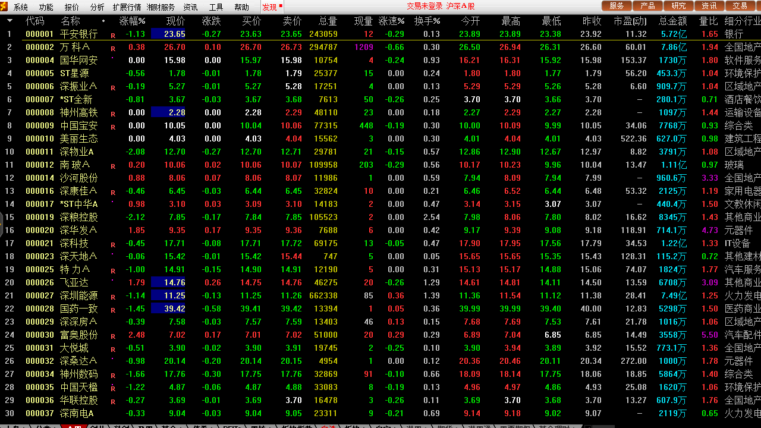Click the R margin marker beside 平安银行
Image resolution: width=761 pixels, height=428 pixels.
coord(113,35)
